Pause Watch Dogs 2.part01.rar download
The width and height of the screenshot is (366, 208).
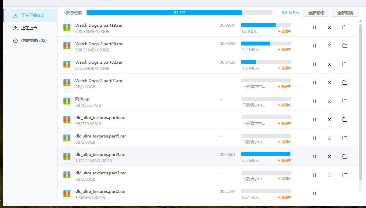[314, 83]
